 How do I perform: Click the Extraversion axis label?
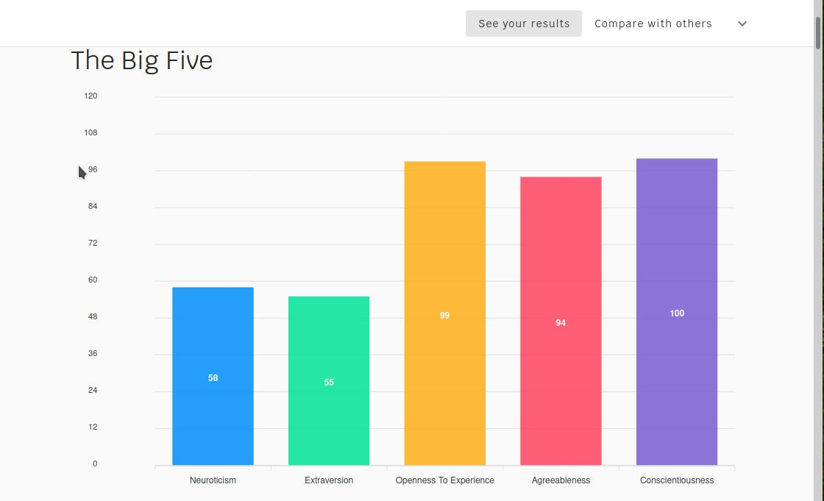(x=329, y=480)
